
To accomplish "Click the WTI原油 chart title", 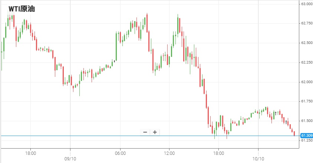I will [22, 9].
